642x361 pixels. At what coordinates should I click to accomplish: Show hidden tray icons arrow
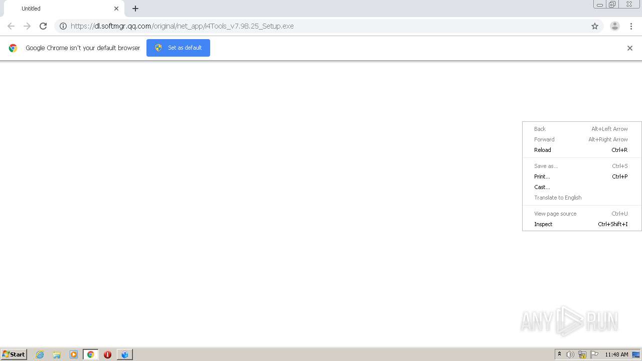tap(559, 354)
